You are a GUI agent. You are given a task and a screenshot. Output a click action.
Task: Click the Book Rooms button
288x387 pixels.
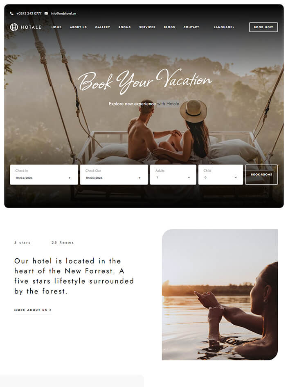(261, 175)
